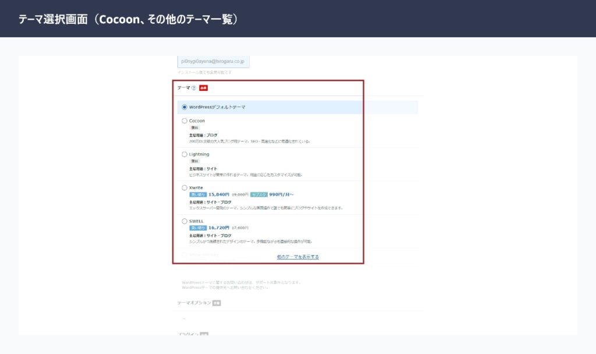The image size is (596, 354).
Task: Click the WordPressデフォルトテーマ label
Action: tap(217, 107)
